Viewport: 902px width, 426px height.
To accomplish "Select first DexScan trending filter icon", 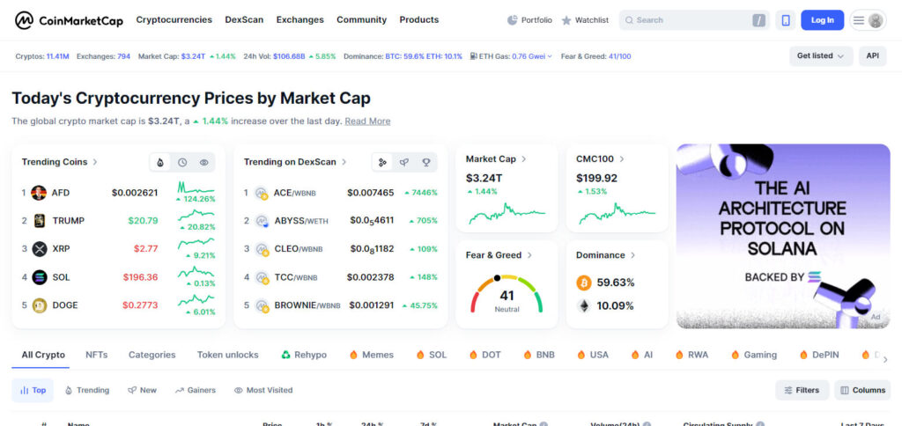I will coord(382,163).
